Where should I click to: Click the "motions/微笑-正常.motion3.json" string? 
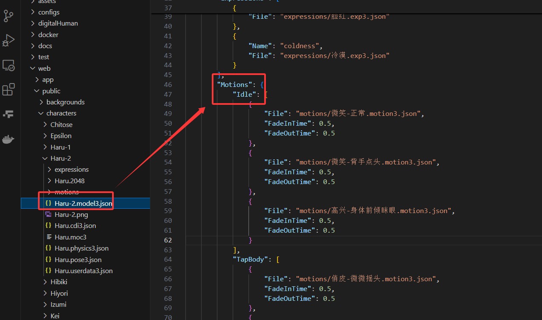[358, 113]
